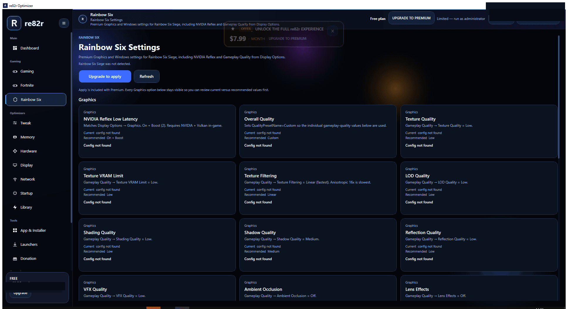
Task: Click the Library lightning icon
Action: click(15, 207)
